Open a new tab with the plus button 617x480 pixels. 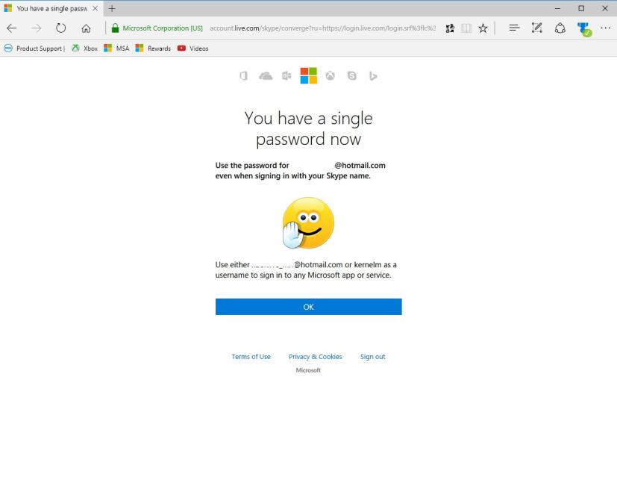click(112, 8)
